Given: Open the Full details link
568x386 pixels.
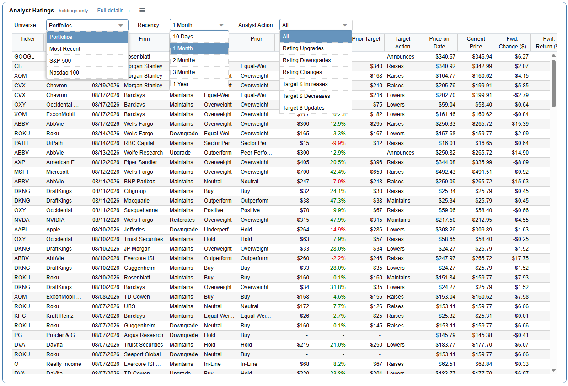Looking at the screenshot, I should (114, 10).
